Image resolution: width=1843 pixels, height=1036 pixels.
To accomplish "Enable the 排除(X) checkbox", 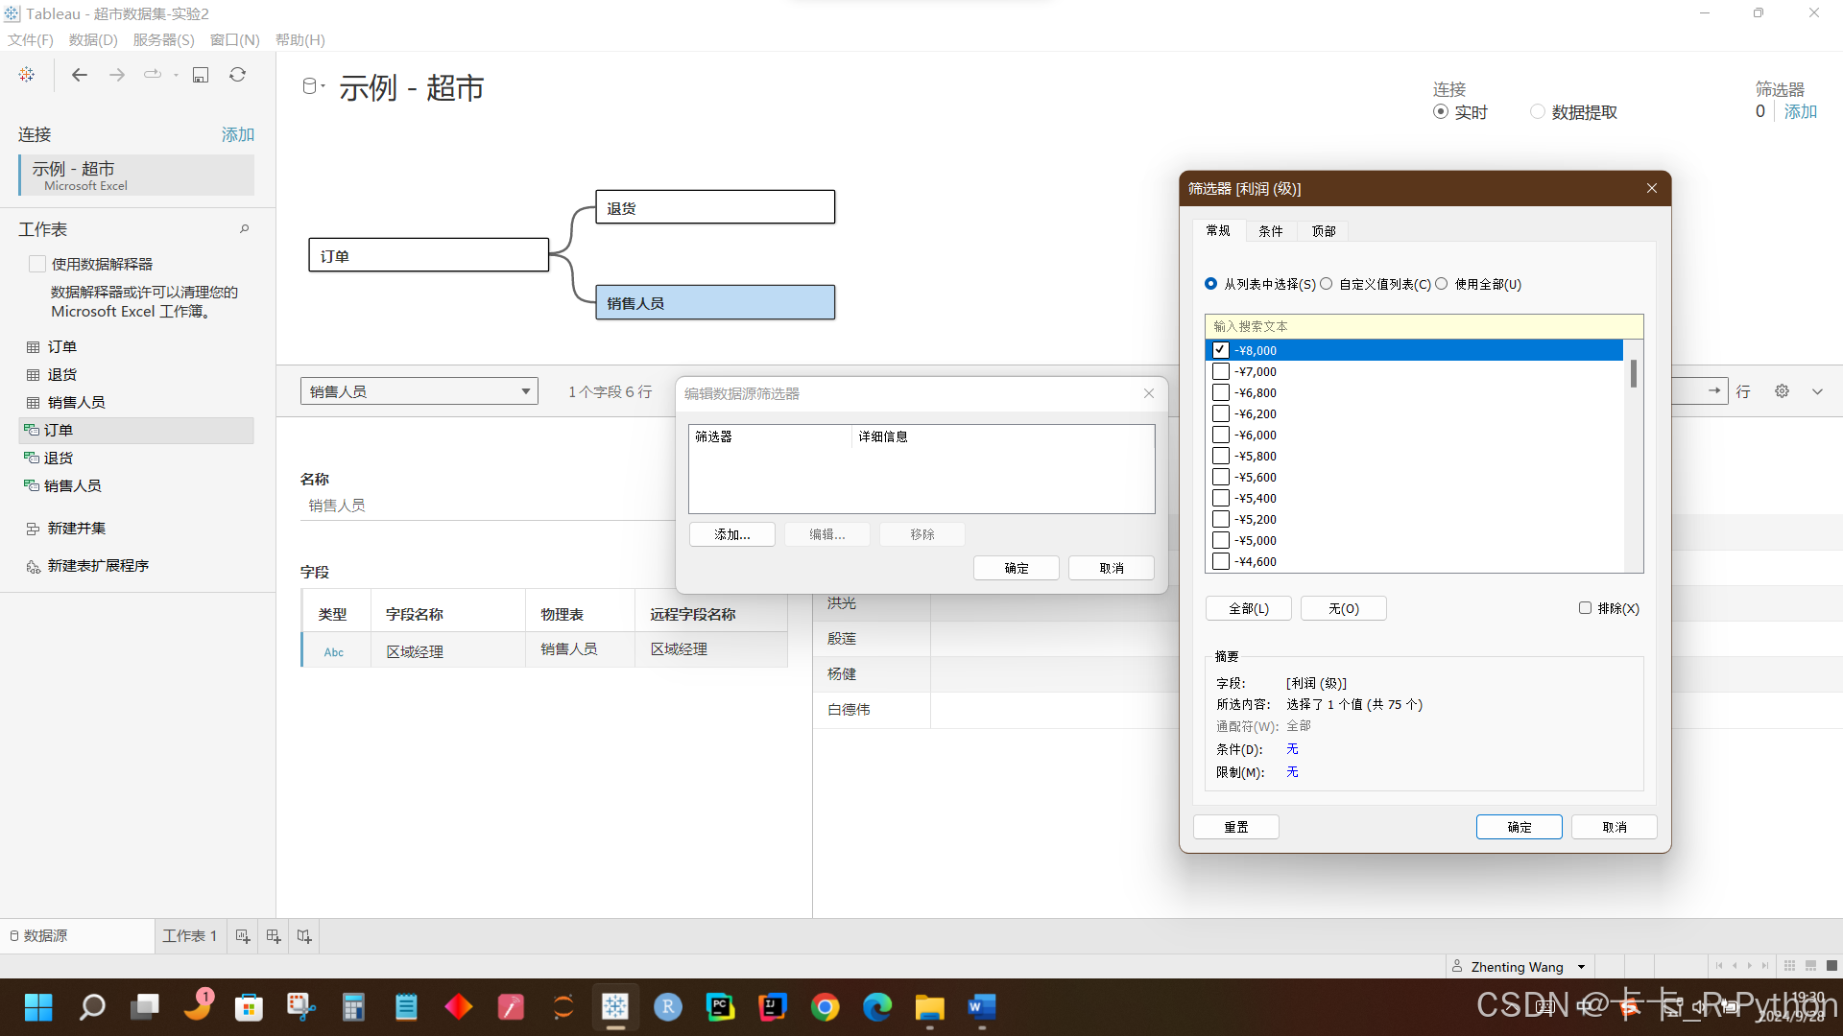I will [x=1585, y=608].
